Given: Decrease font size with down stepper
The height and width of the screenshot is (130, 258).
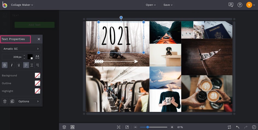Looking at the screenshot, I should pyautogui.click(x=24, y=58).
